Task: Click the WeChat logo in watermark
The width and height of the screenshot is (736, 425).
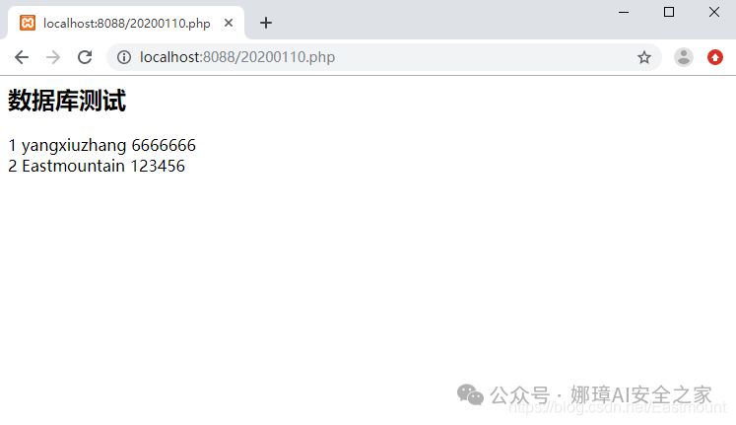Action: point(470,394)
